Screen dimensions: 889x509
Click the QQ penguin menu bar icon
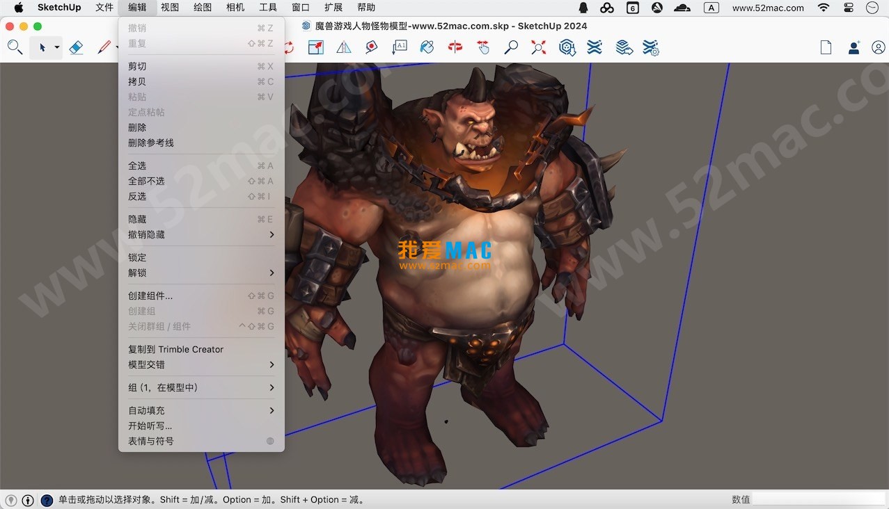pyautogui.click(x=583, y=8)
